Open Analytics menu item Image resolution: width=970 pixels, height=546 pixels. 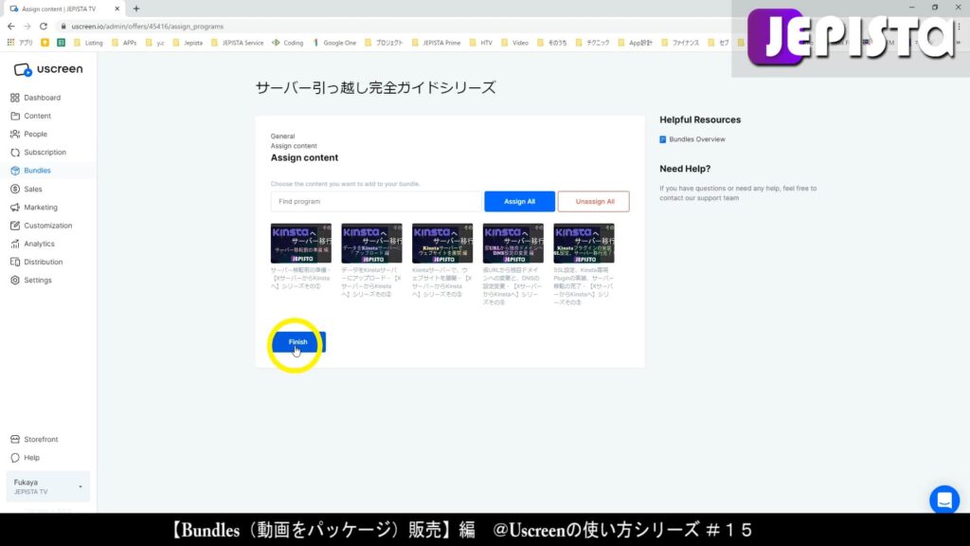[x=39, y=244]
